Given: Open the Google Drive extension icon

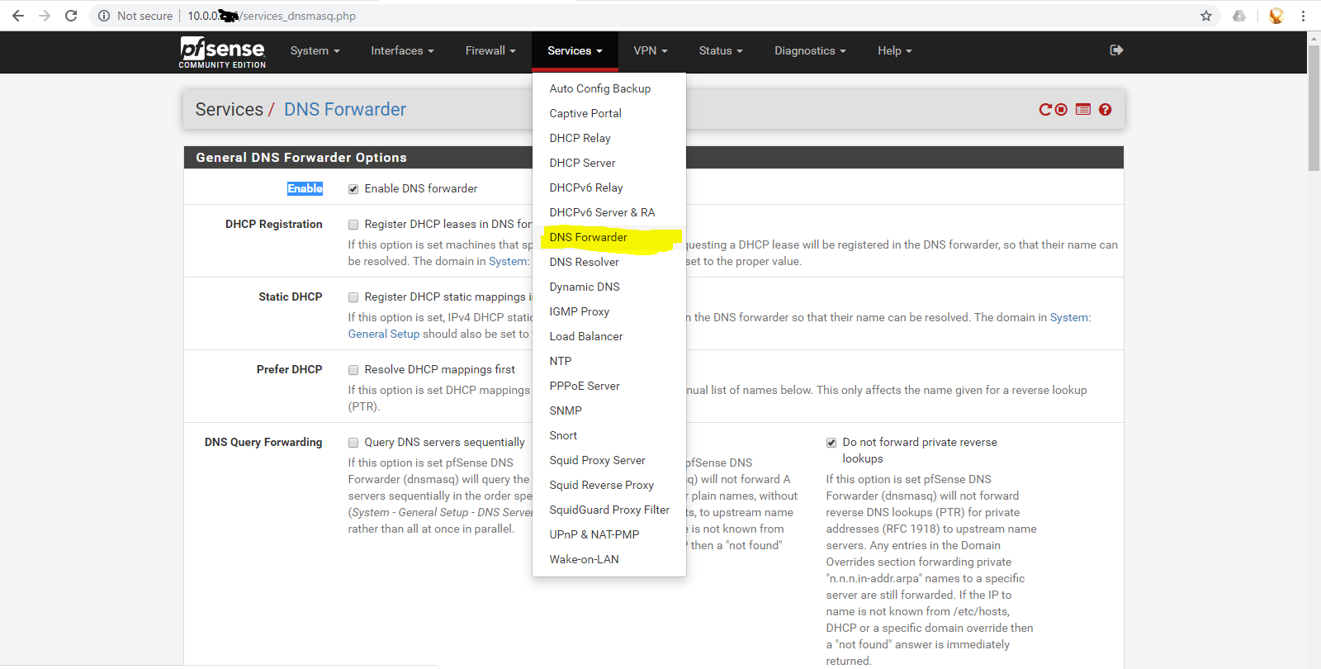Looking at the screenshot, I should [x=1239, y=16].
